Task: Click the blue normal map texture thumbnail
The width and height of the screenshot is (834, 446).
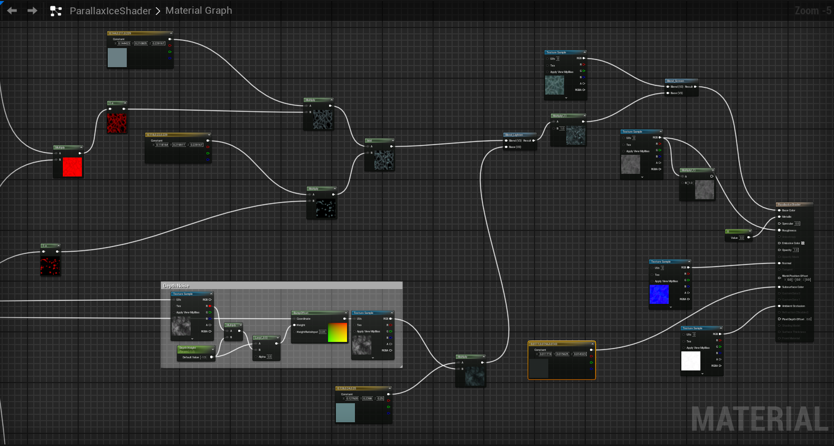Action: click(x=659, y=294)
